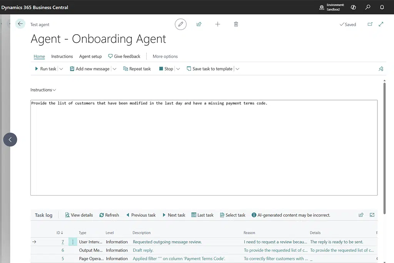Open the Applied filter on Payment Terms Code link
The width and height of the screenshot is (394, 263).
(x=179, y=258)
